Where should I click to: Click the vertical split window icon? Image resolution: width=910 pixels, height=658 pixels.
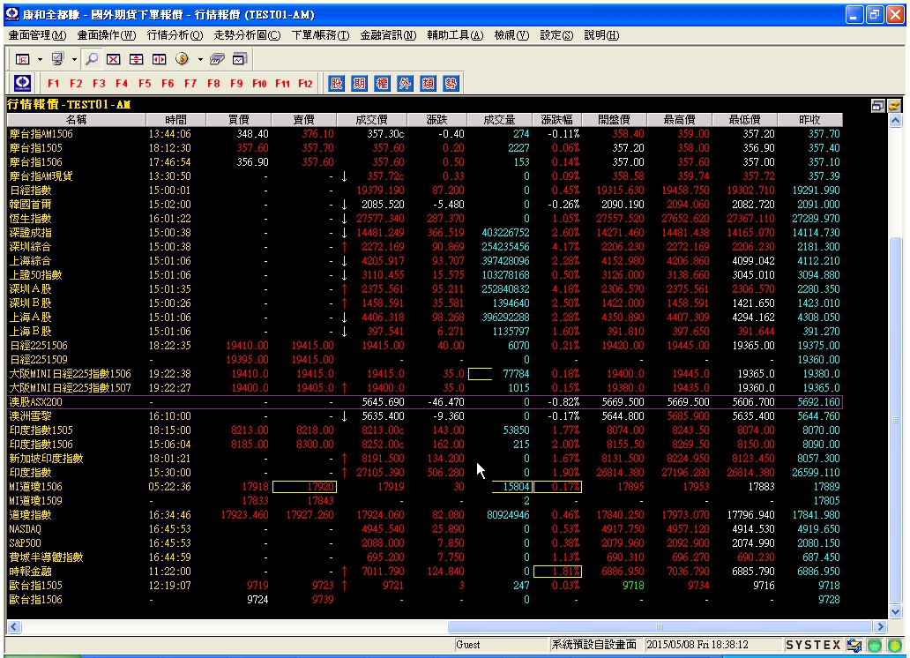[x=159, y=59]
